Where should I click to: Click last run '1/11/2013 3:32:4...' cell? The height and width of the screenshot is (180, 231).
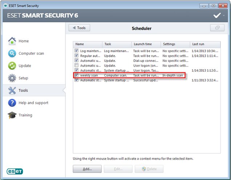[x=205, y=80]
